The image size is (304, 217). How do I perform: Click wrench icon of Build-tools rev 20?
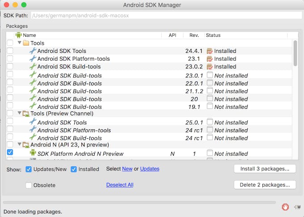pyautogui.click(x=33, y=98)
